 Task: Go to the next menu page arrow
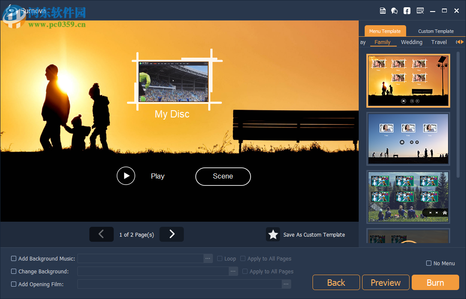coord(172,234)
